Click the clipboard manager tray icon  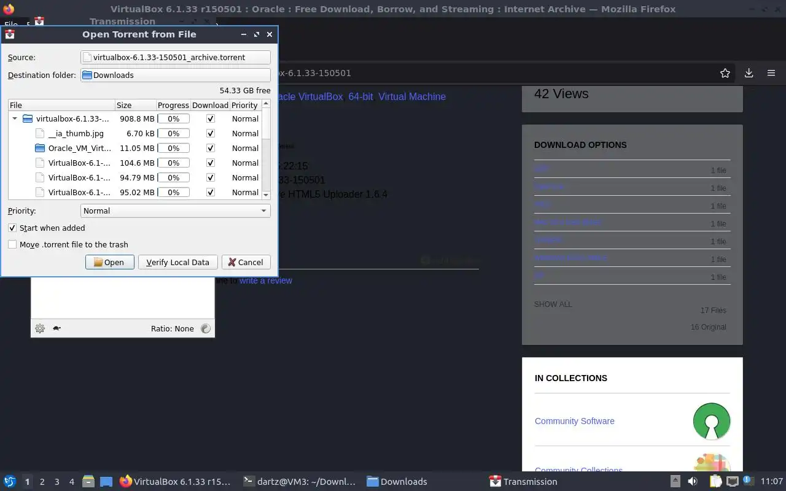[x=715, y=482]
